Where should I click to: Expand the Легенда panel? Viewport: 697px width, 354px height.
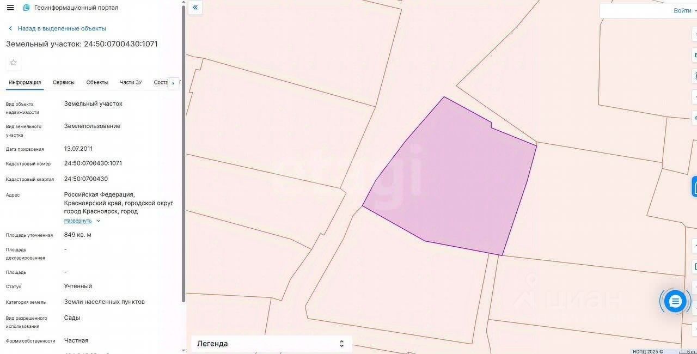[x=272, y=344]
